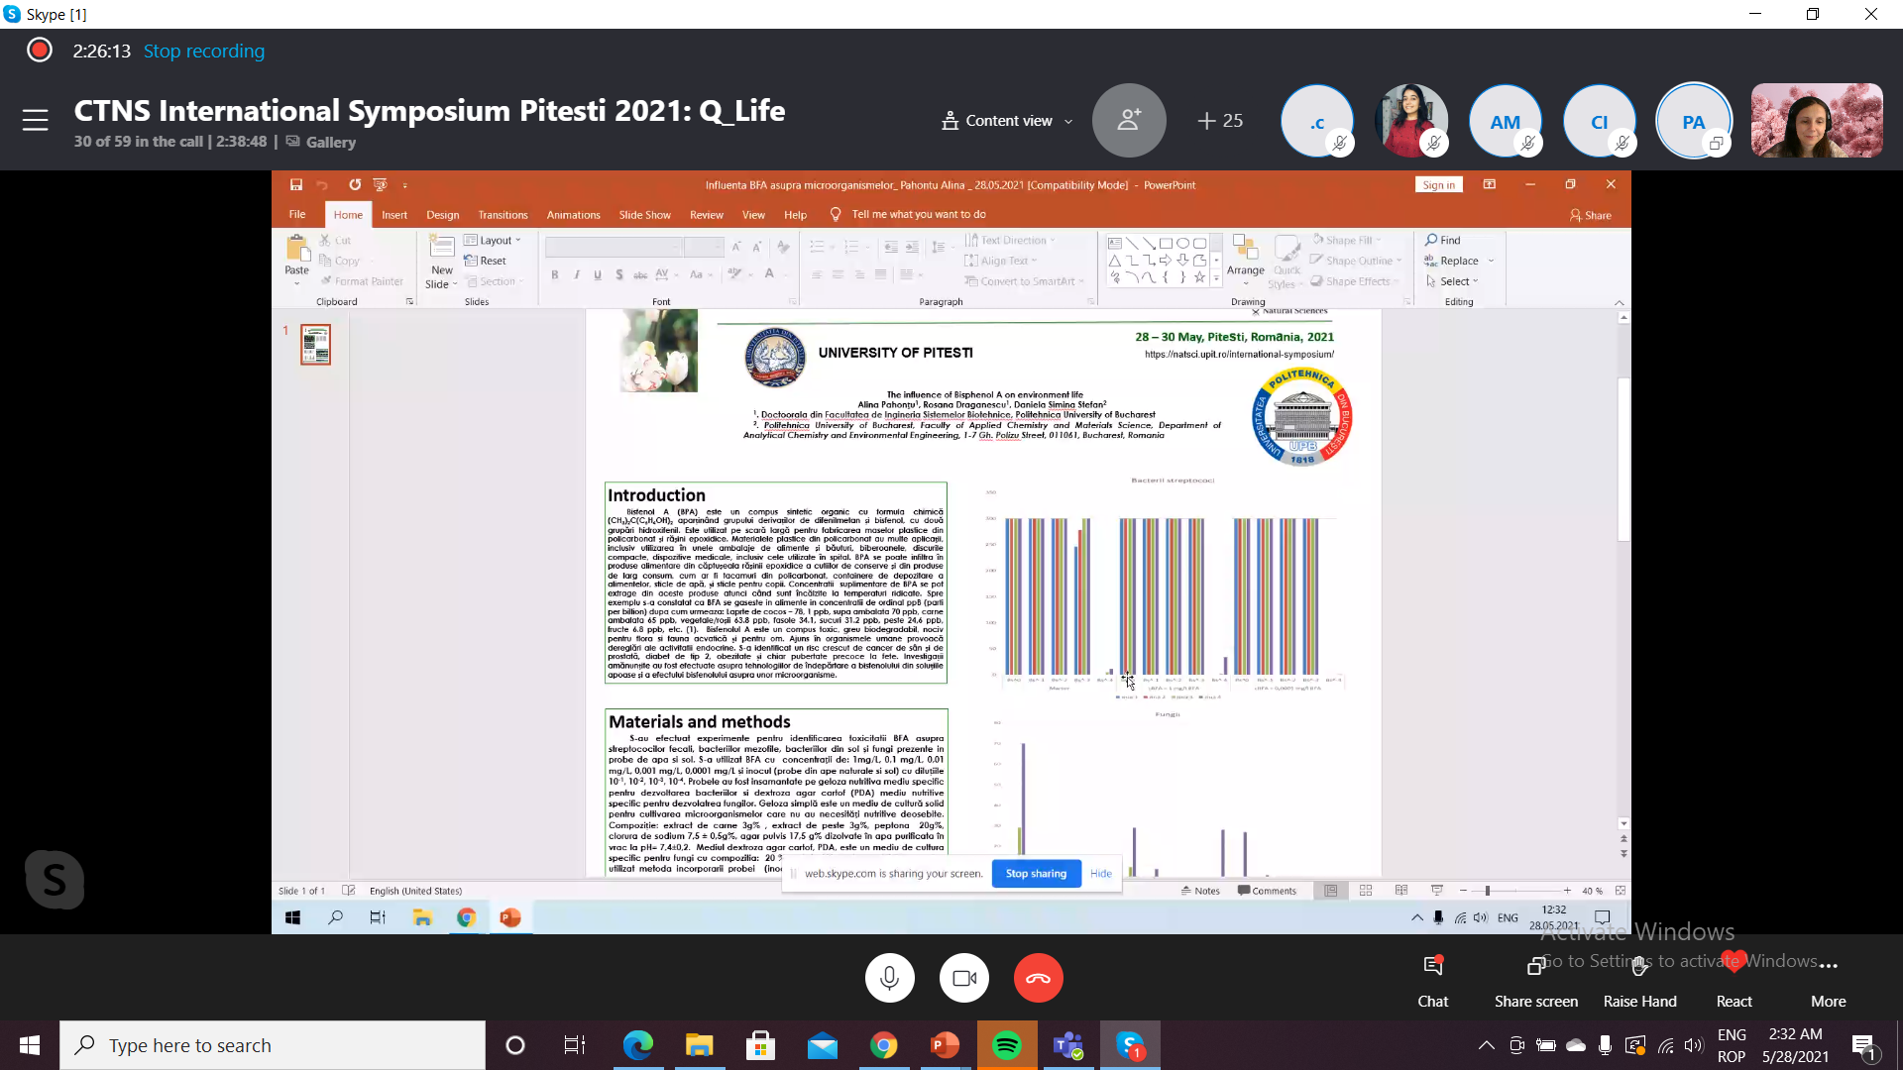Screen dimensions: 1903x1070
Task: Open Microsoft Edge from taskbar
Action: pyautogui.click(x=637, y=1045)
